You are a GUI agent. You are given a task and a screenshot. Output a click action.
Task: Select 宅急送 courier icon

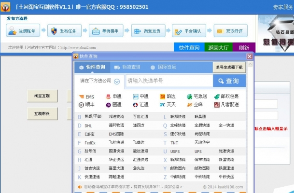point(197,96)
